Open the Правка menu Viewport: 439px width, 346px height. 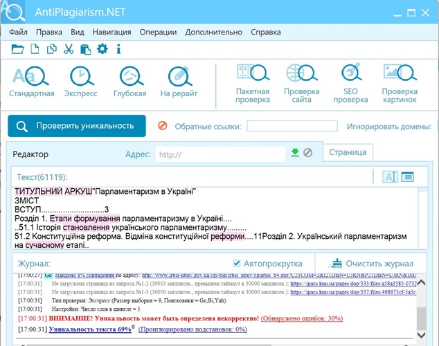(49, 32)
